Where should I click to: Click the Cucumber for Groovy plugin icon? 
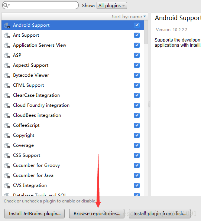pos(7,165)
